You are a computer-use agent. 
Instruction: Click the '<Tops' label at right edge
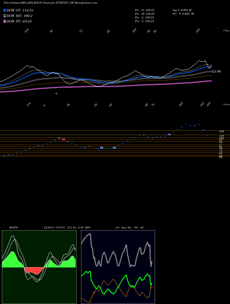coord(226,31)
